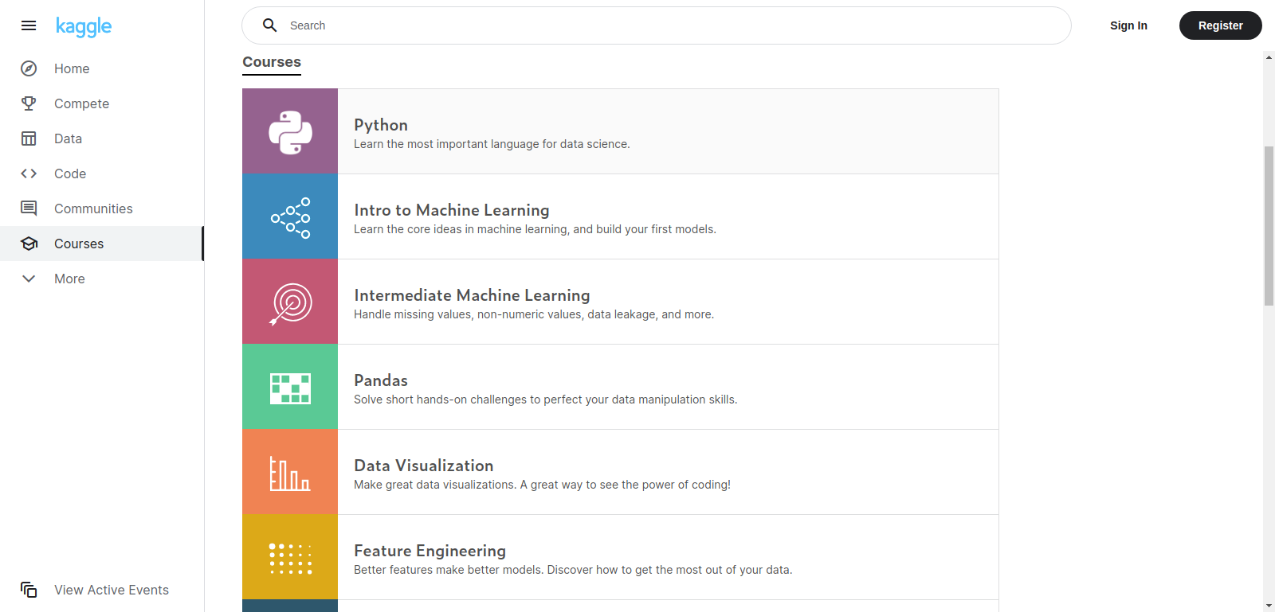Viewport: 1275px width, 612px height.
Task: Open the Intro to Machine Learning title
Action: point(452,210)
